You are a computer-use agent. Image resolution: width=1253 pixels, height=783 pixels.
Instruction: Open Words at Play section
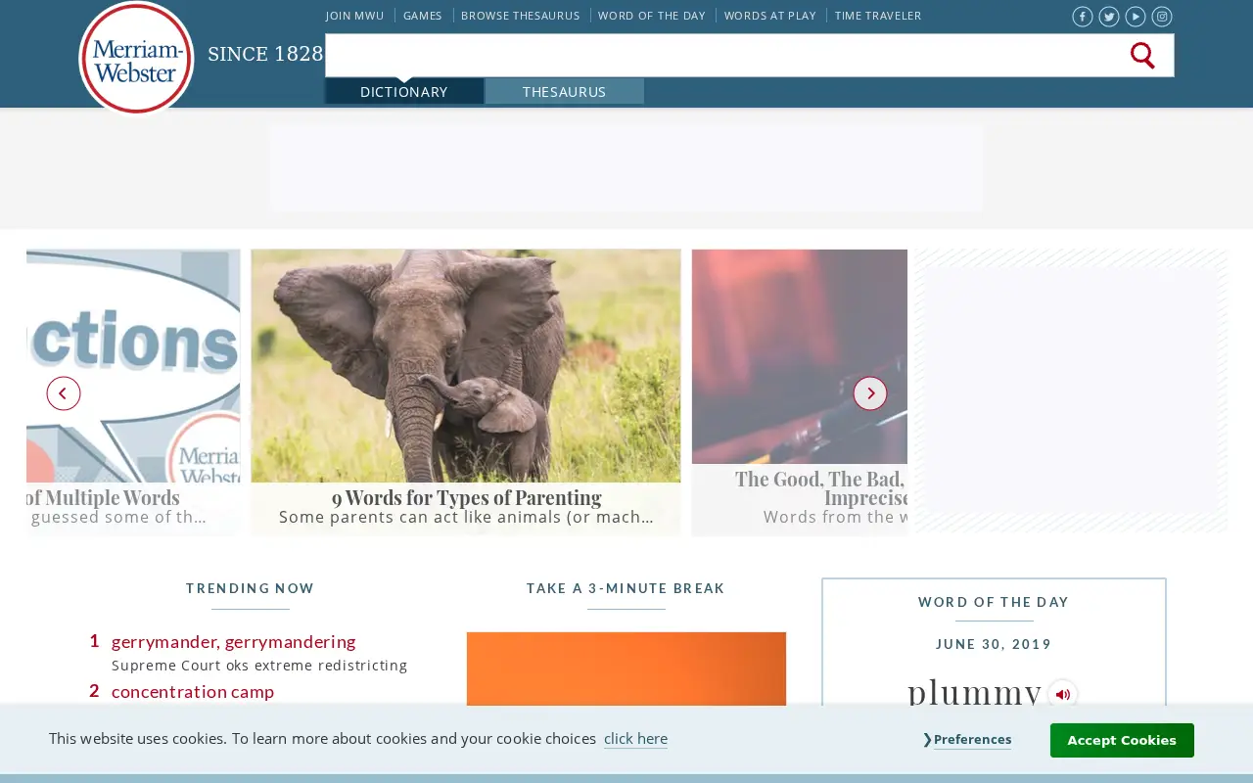[x=770, y=16]
